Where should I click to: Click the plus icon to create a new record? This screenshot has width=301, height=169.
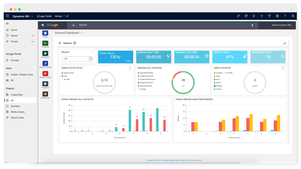tap(262, 16)
